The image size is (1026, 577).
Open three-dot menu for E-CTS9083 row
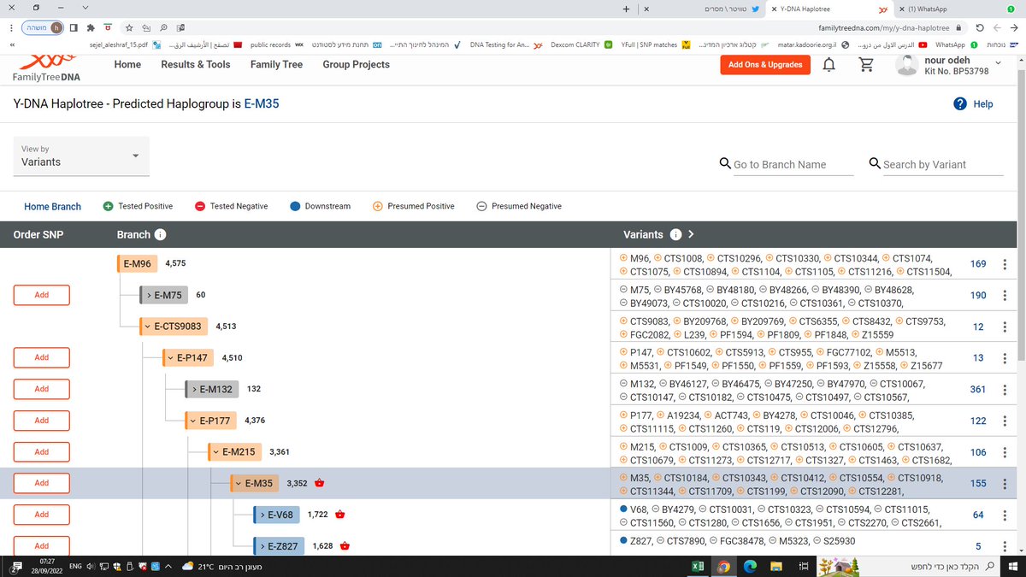(x=1004, y=327)
